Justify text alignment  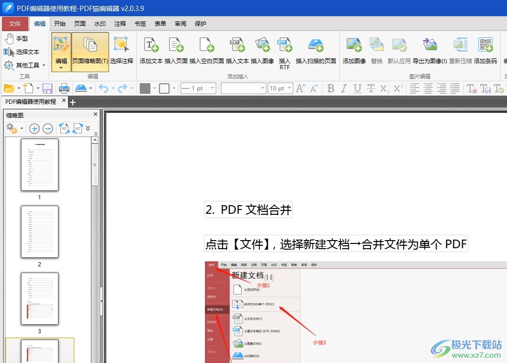[x=455, y=88]
